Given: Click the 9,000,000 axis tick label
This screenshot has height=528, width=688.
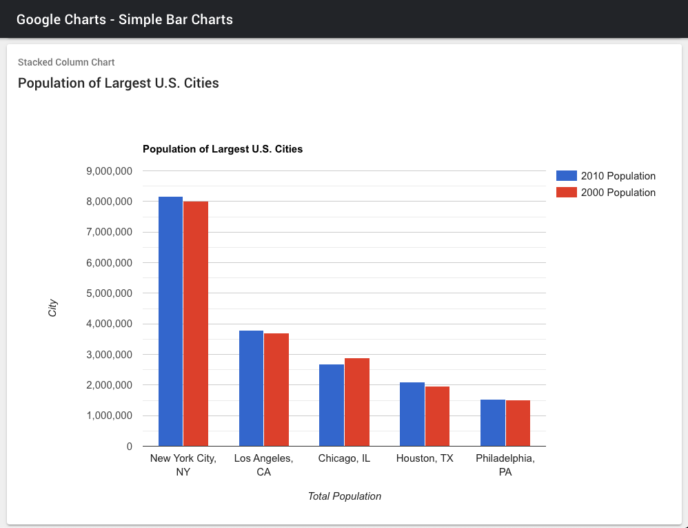Looking at the screenshot, I should (109, 171).
